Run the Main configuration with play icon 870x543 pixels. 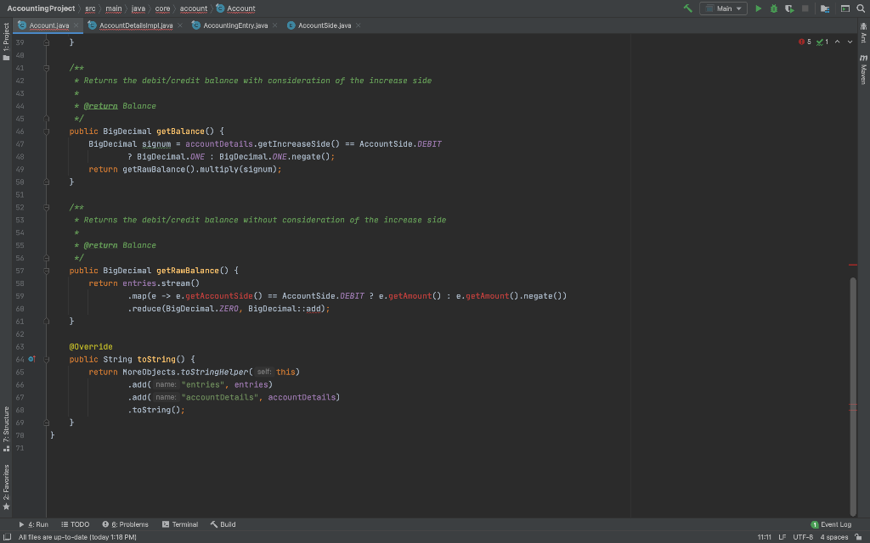coord(759,8)
